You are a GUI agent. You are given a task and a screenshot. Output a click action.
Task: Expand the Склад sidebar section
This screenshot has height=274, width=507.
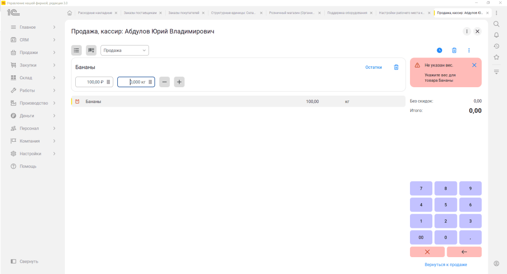[x=33, y=78]
